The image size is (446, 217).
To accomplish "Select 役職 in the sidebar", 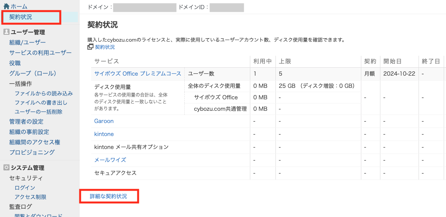I will pos(15,63).
